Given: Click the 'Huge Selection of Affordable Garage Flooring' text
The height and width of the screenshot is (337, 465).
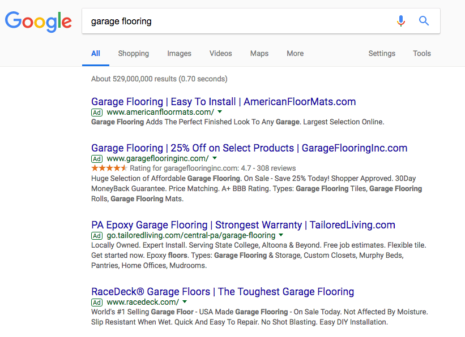Looking at the screenshot, I should [x=167, y=178].
